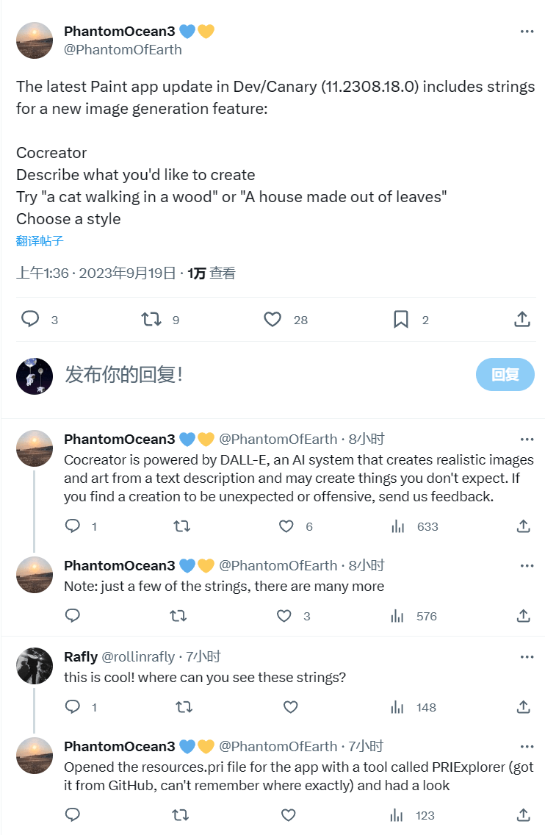This screenshot has width=545, height=835.
Task: View analytics on the 123-view reply
Action: [398, 814]
